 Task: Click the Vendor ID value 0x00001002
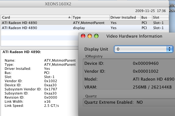(145, 71)
